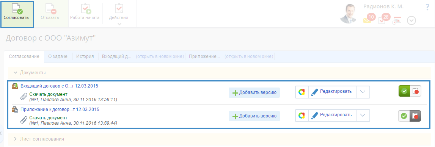Open mail notifications with badge 10
435x147 pixels.
point(369,19)
